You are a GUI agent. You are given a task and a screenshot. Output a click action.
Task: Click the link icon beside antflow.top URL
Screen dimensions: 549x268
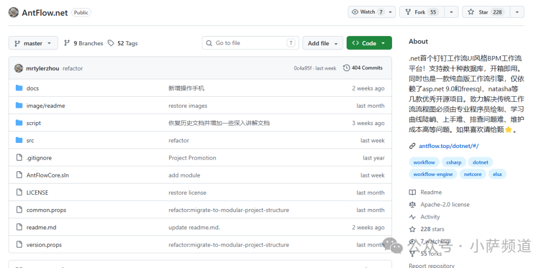tap(412, 146)
